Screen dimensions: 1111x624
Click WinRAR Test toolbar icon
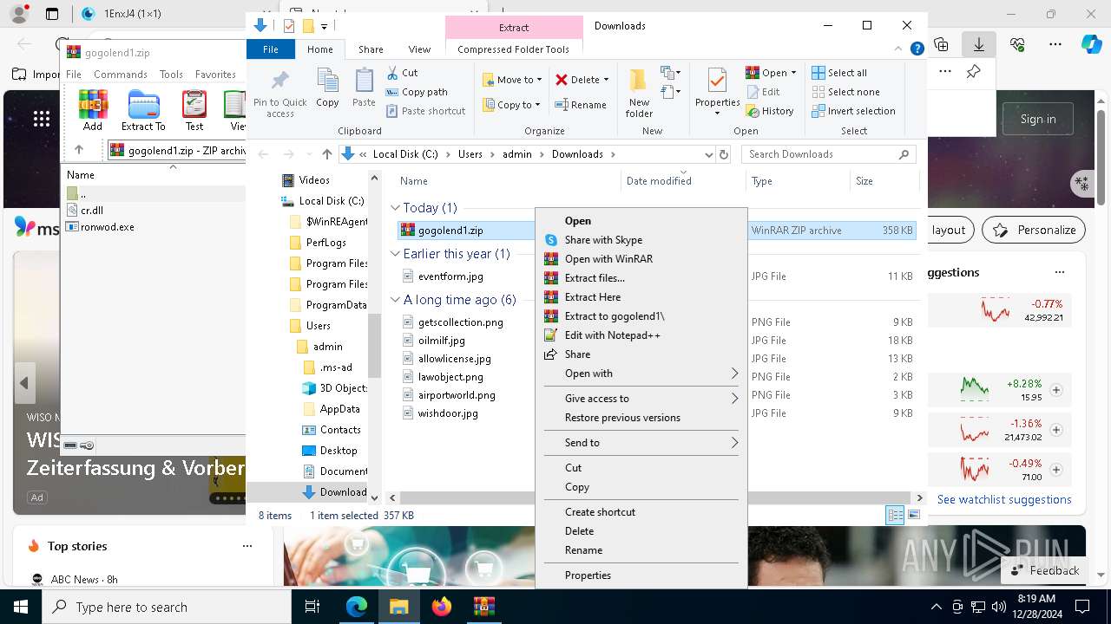pyautogui.click(x=194, y=110)
